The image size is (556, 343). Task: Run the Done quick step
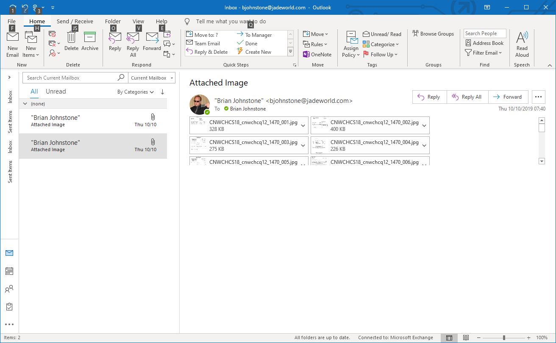point(247,44)
